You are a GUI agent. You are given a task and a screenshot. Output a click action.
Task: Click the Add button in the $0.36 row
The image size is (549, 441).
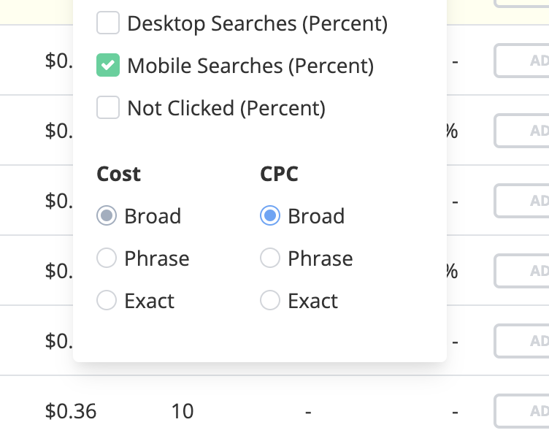[x=523, y=411]
